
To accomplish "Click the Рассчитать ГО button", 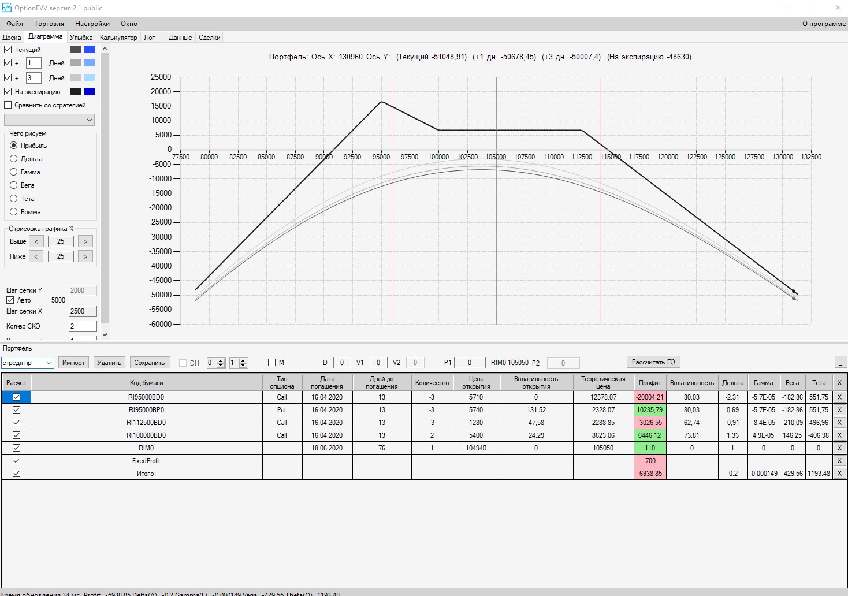I will 653,362.
